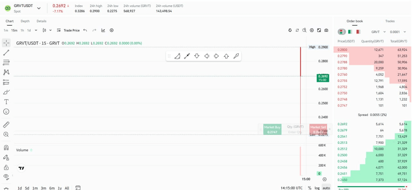
Task: Open the candlestick chart type dropdown
Action: pyautogui.click(x=47, y=30)
